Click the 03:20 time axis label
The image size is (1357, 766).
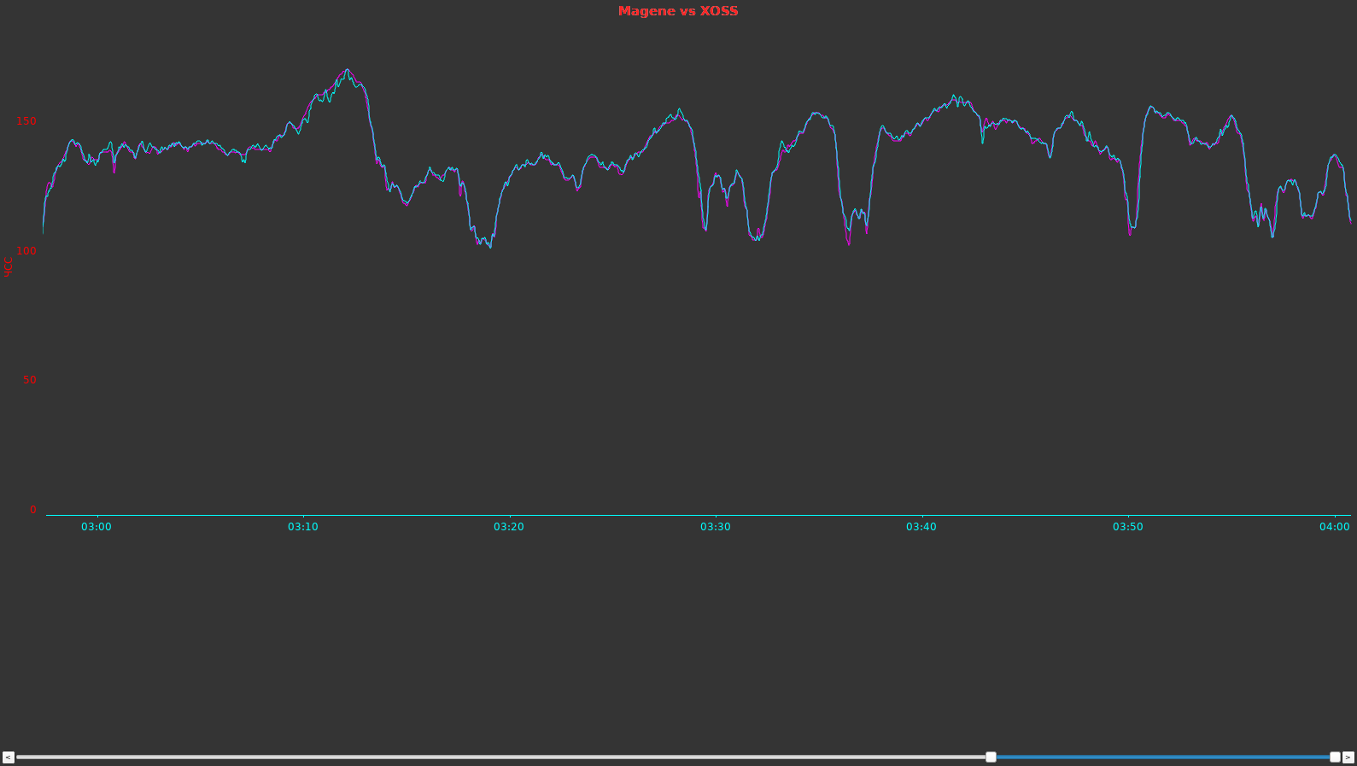click(509, 527)
